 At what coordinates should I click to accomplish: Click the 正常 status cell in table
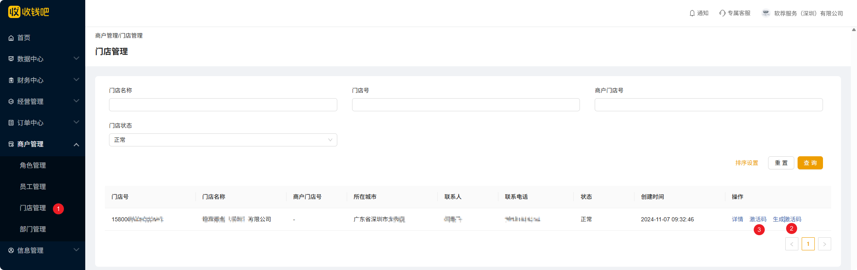tap(586, 219)
